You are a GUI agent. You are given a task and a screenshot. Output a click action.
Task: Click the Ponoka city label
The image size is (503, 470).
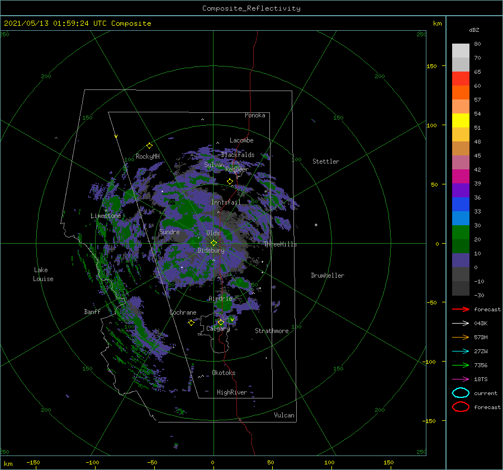coord(255,115)
